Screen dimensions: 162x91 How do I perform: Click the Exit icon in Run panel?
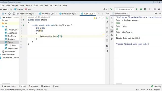tap(107, 40)
